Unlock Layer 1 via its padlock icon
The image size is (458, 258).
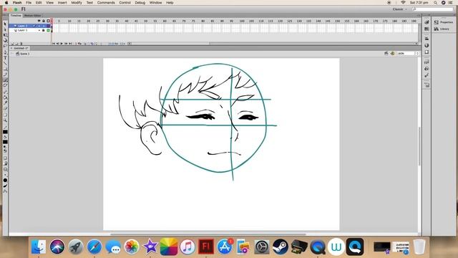pos(44,30)
